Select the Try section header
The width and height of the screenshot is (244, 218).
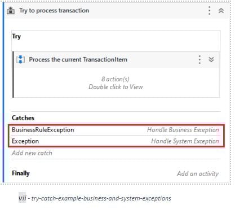16,36
